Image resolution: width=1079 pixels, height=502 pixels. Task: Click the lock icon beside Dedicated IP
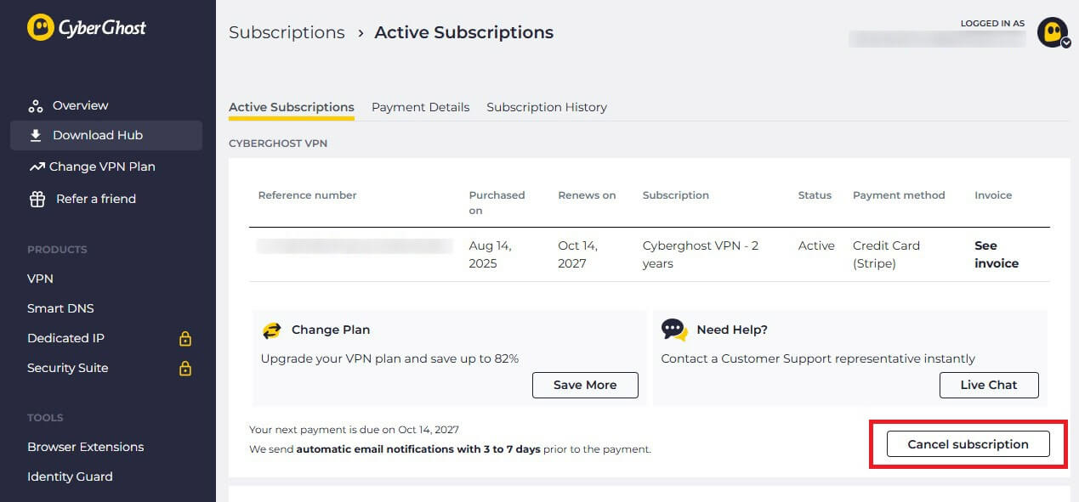tap(185, 338)
